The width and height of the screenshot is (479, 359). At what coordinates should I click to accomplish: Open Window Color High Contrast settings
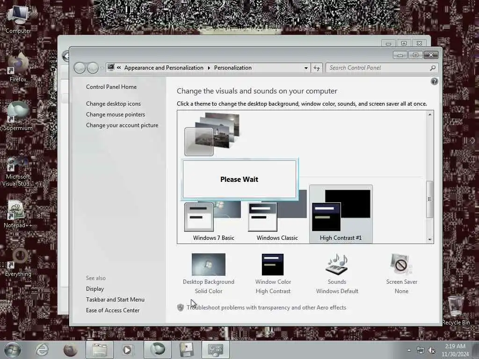coord(273,273)
